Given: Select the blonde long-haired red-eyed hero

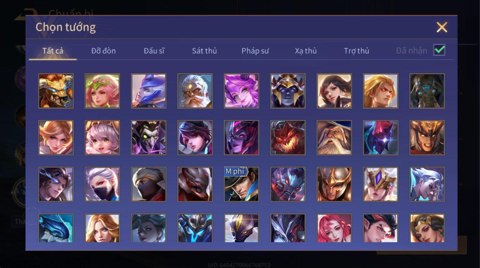Looking at the screenshot, I should coord(381,91).
